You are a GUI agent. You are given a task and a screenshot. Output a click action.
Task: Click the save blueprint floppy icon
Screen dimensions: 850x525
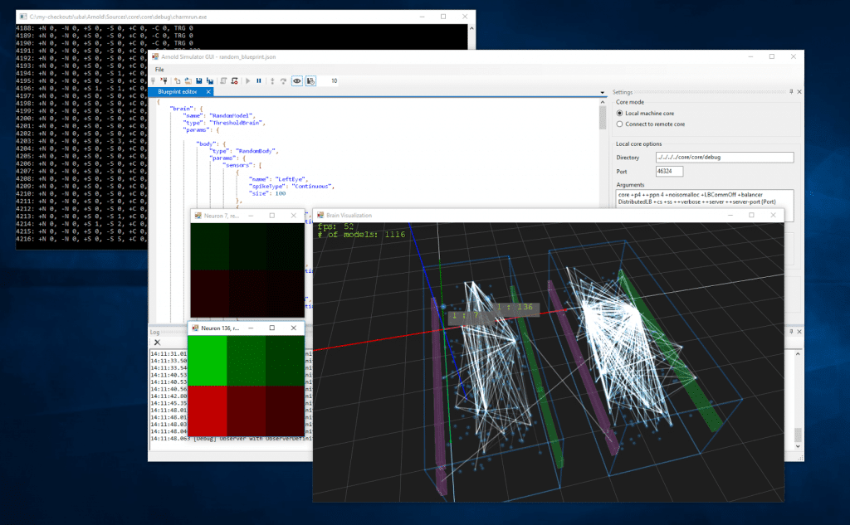pos(199,80)
